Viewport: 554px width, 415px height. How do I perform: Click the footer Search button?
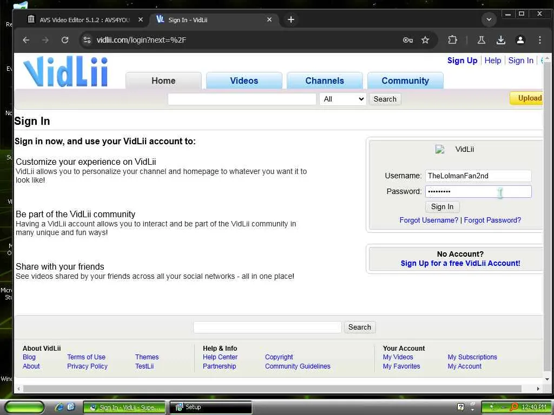359,327
